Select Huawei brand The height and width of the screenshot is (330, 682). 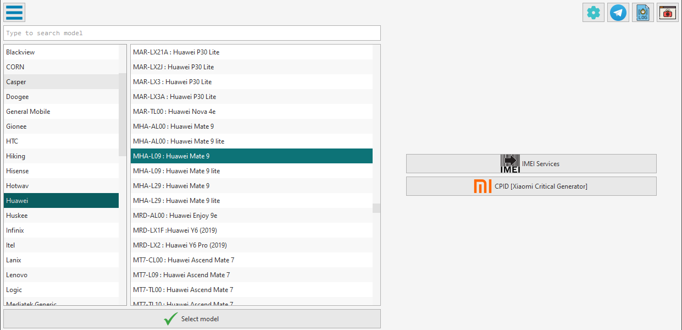click(x=61, y=201)
